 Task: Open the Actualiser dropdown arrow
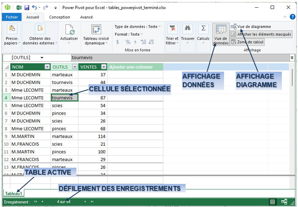[x=69, y=43]
